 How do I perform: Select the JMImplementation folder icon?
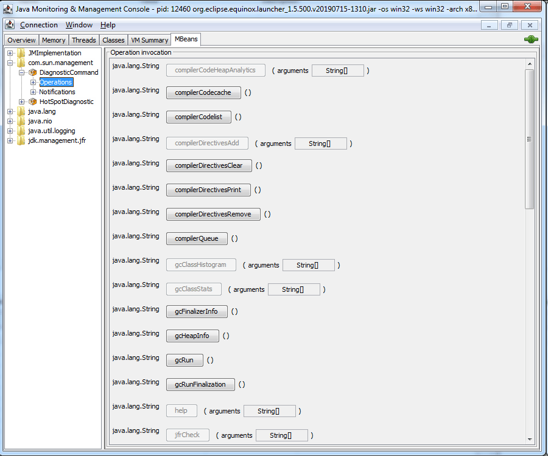point(21,53)
